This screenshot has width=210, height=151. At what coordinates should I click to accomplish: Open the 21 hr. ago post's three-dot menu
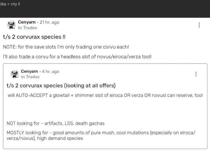point(199,25)
